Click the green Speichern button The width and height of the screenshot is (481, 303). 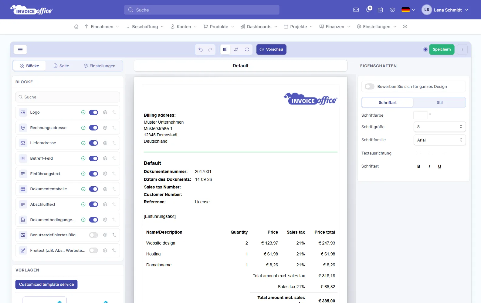click(442, 49)
